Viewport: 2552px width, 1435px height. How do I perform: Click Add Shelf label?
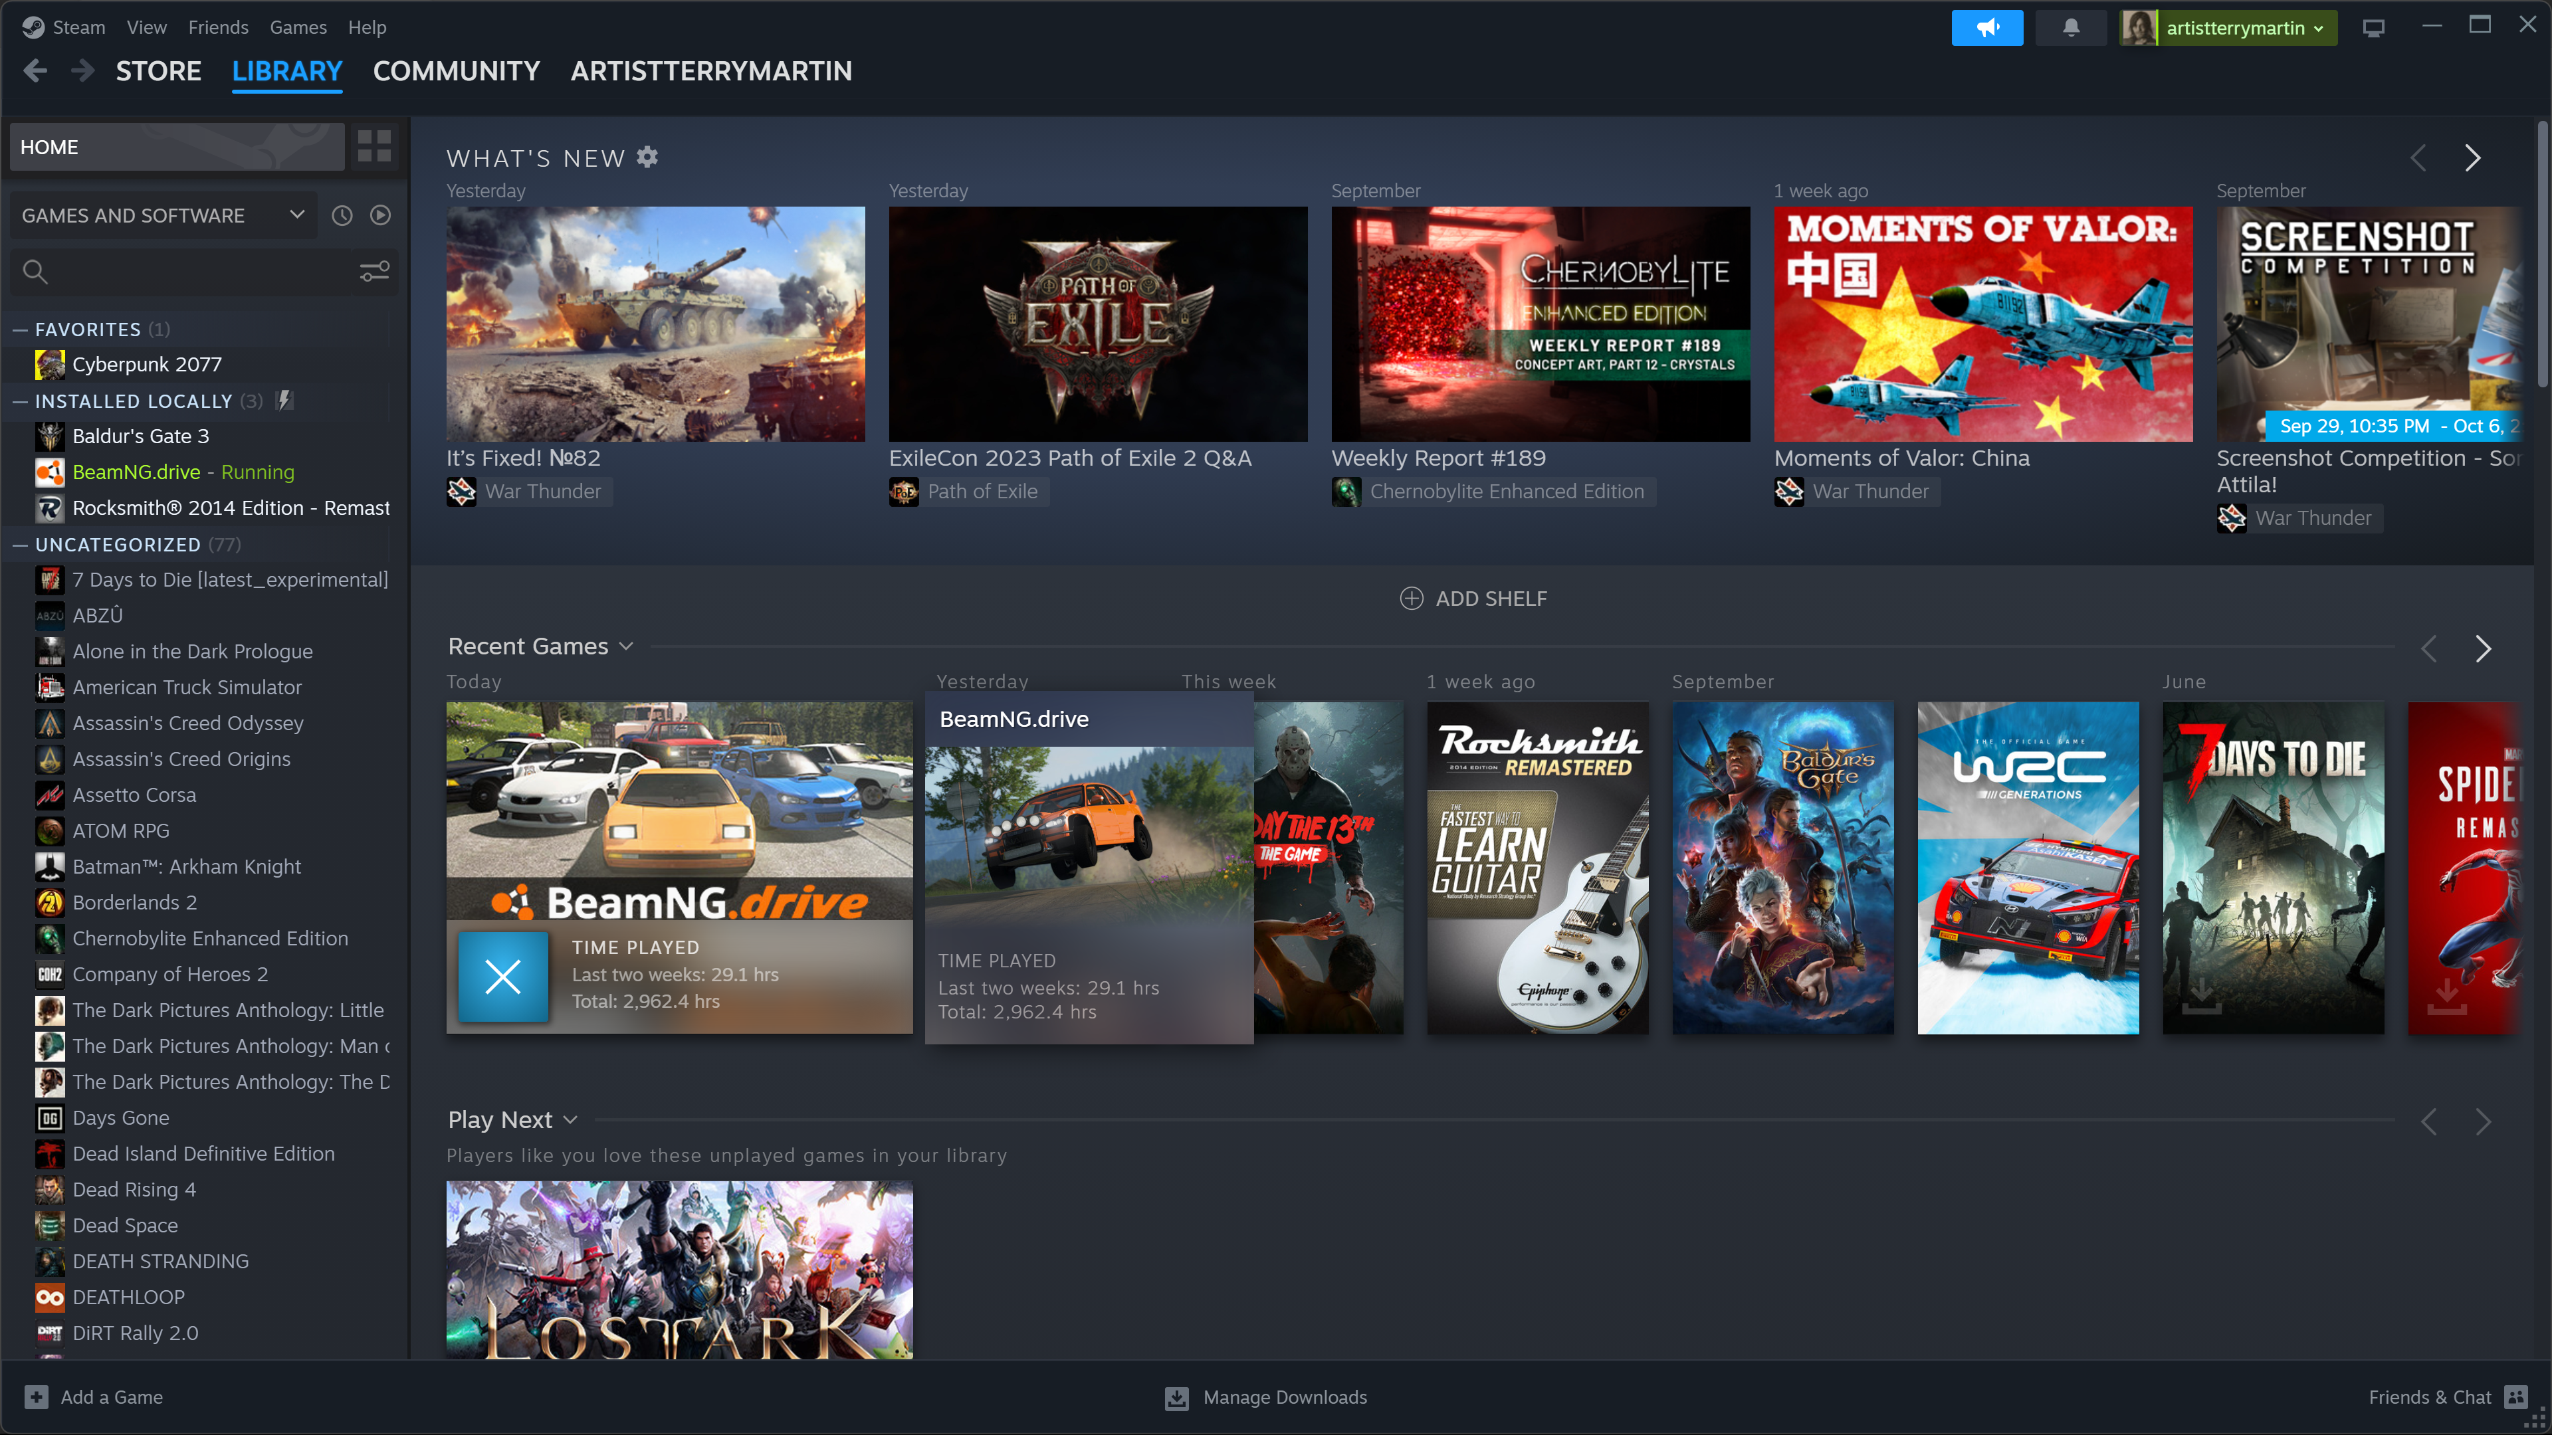tap(1491, 598)
